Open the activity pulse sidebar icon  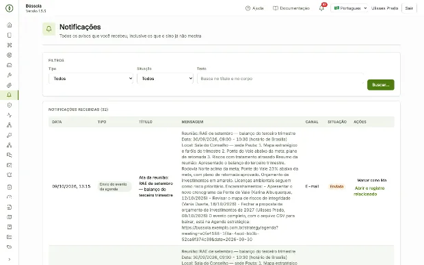[x=9, y=115]
